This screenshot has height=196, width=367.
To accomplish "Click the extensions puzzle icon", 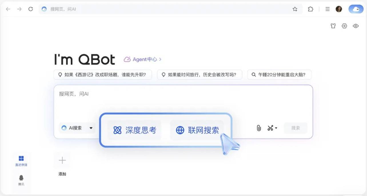I will (x=310, y=9).
